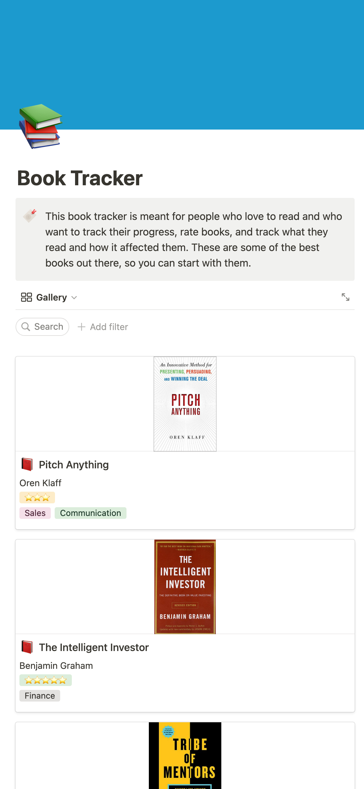364x789 pixels.
Task: Click the Communication tag
Action: (x=90, y=513)
